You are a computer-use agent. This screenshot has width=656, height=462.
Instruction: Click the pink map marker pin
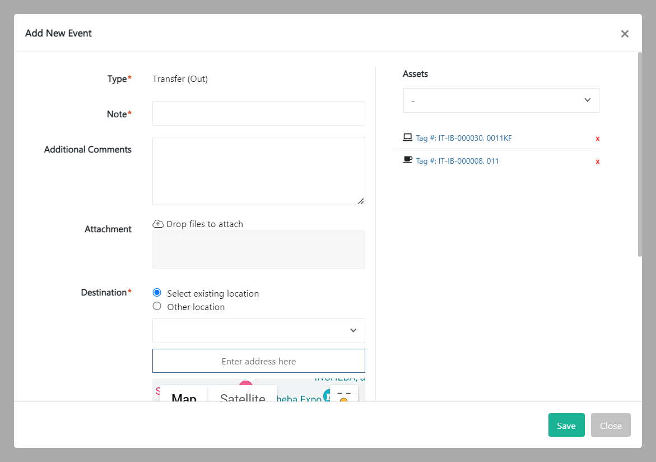245,386
